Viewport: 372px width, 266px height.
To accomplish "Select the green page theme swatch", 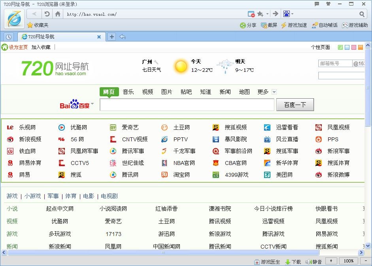I will click(340, 47).
